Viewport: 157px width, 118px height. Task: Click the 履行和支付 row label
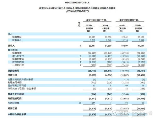(18, 56)
